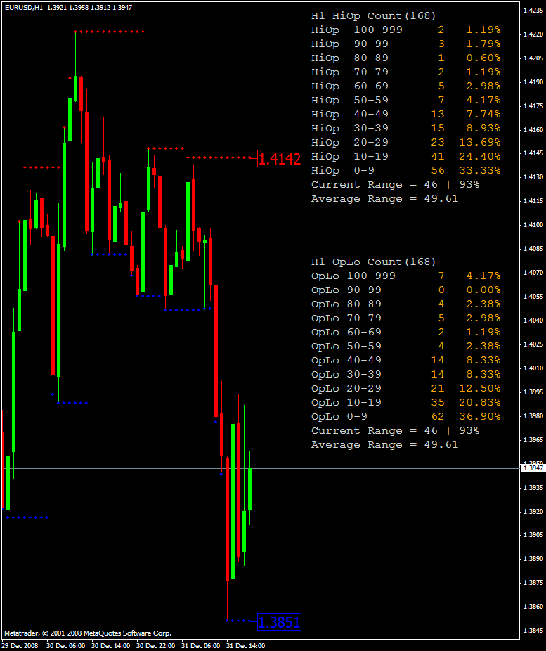Click the OpLo 0-9 row 36.90% value

(x=480, y=416)
